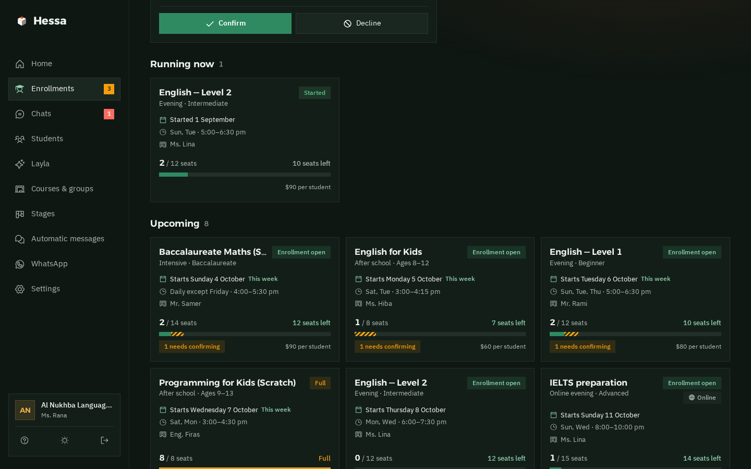Click the Hessa logo icon
Viewport: 751px width, 469px height.
click(x=21, y=21)
